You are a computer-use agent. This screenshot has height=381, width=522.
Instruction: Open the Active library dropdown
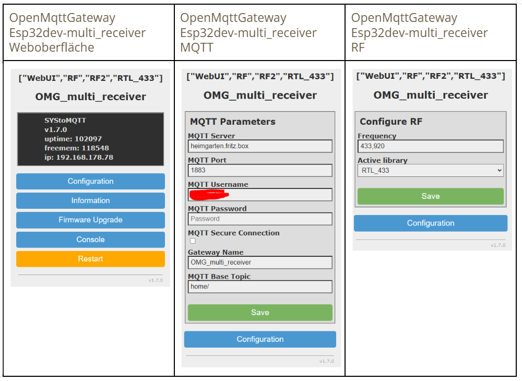pos(431,170)
